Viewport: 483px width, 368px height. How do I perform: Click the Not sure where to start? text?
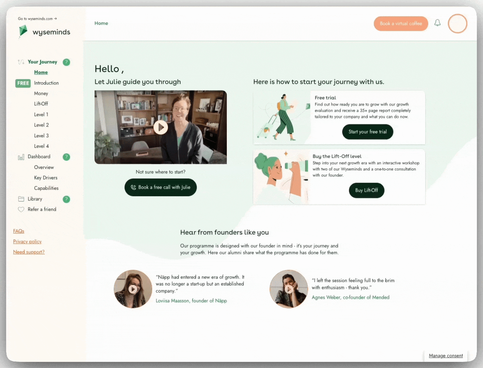point(161,172)
